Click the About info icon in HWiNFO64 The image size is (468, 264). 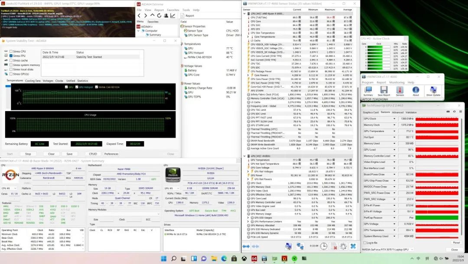416,90
